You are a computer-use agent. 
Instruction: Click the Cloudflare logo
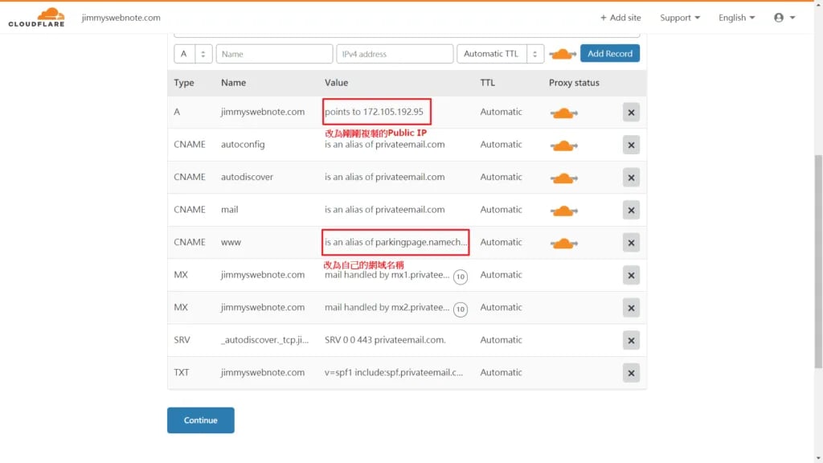click(x=37, y=18)
